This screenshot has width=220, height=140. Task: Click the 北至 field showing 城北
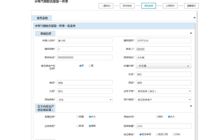[85, 91]
